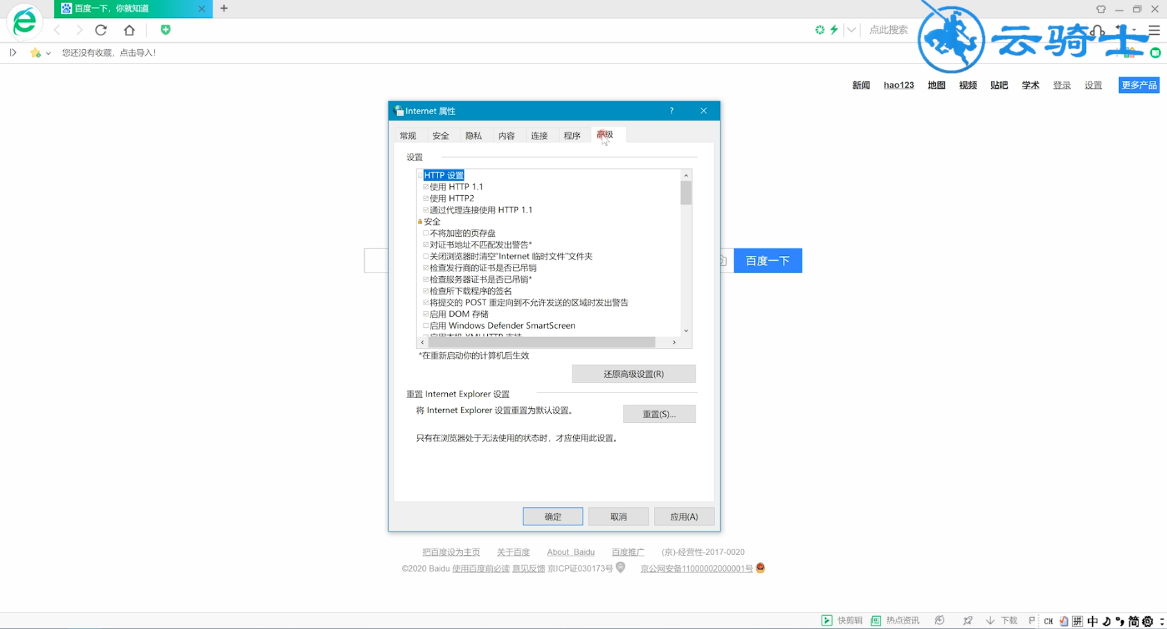Click the 重置(S)... button
This screenshot has height=629, width=1167.
tap(659, 414)
